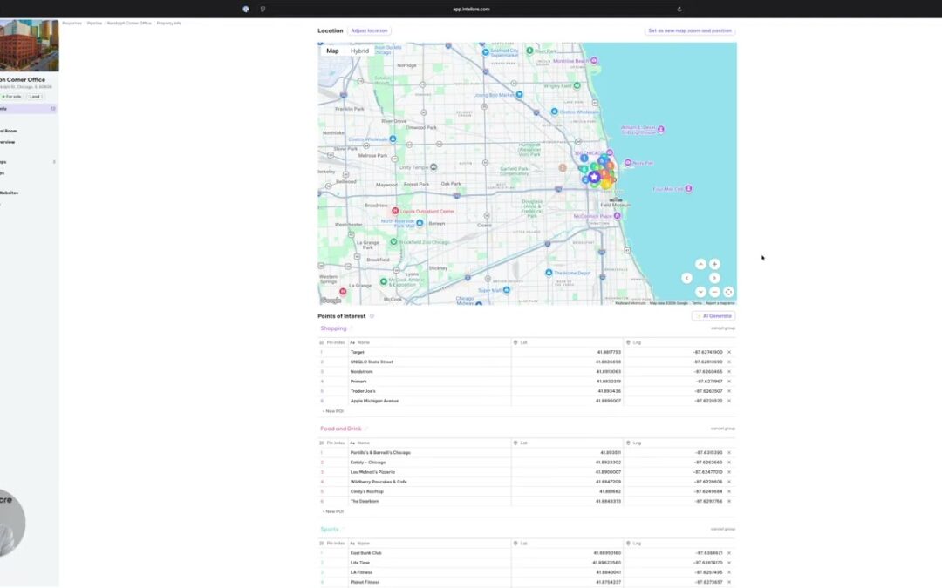Delete the Target row with its X
The height and width of the screenshot is (588, 942).
[728, 352]
